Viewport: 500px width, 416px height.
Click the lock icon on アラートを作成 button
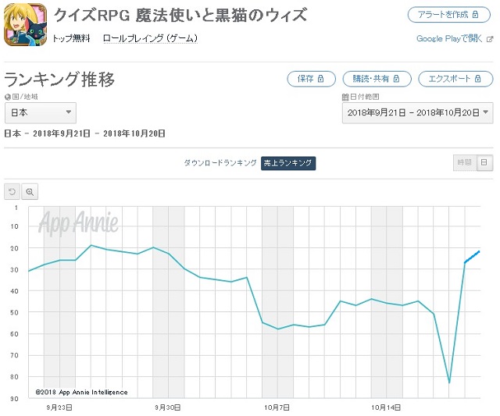[x=476, y=15]
